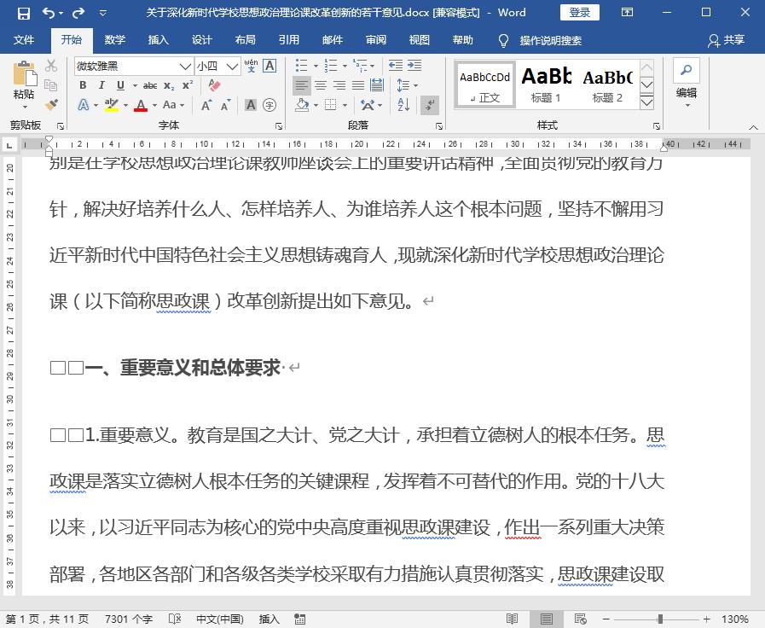Apply bold formatting to text
The width and height of the screenshot is (765, 628).
click(83, 85)
